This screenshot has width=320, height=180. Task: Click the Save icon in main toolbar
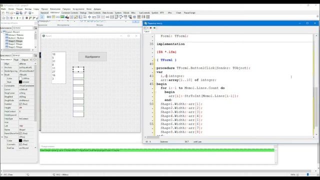tap(17, 13)
